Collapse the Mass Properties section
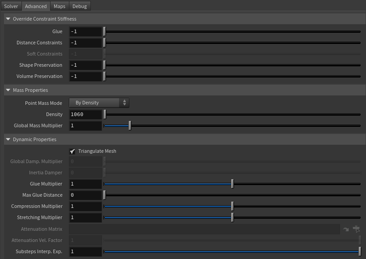The width and height of the screenshot is (366, 259). coord(8,90)
